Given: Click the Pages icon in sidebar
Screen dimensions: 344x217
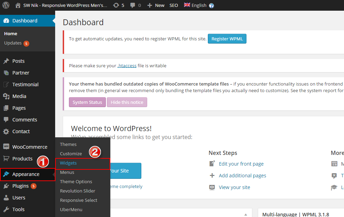Looking at the screenshot, I should (6, 108).
